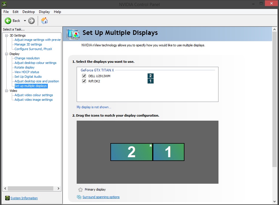Open the Edit menu
Image resolution: width=279 pixels, height=205 pixels.
pos(16,12)
